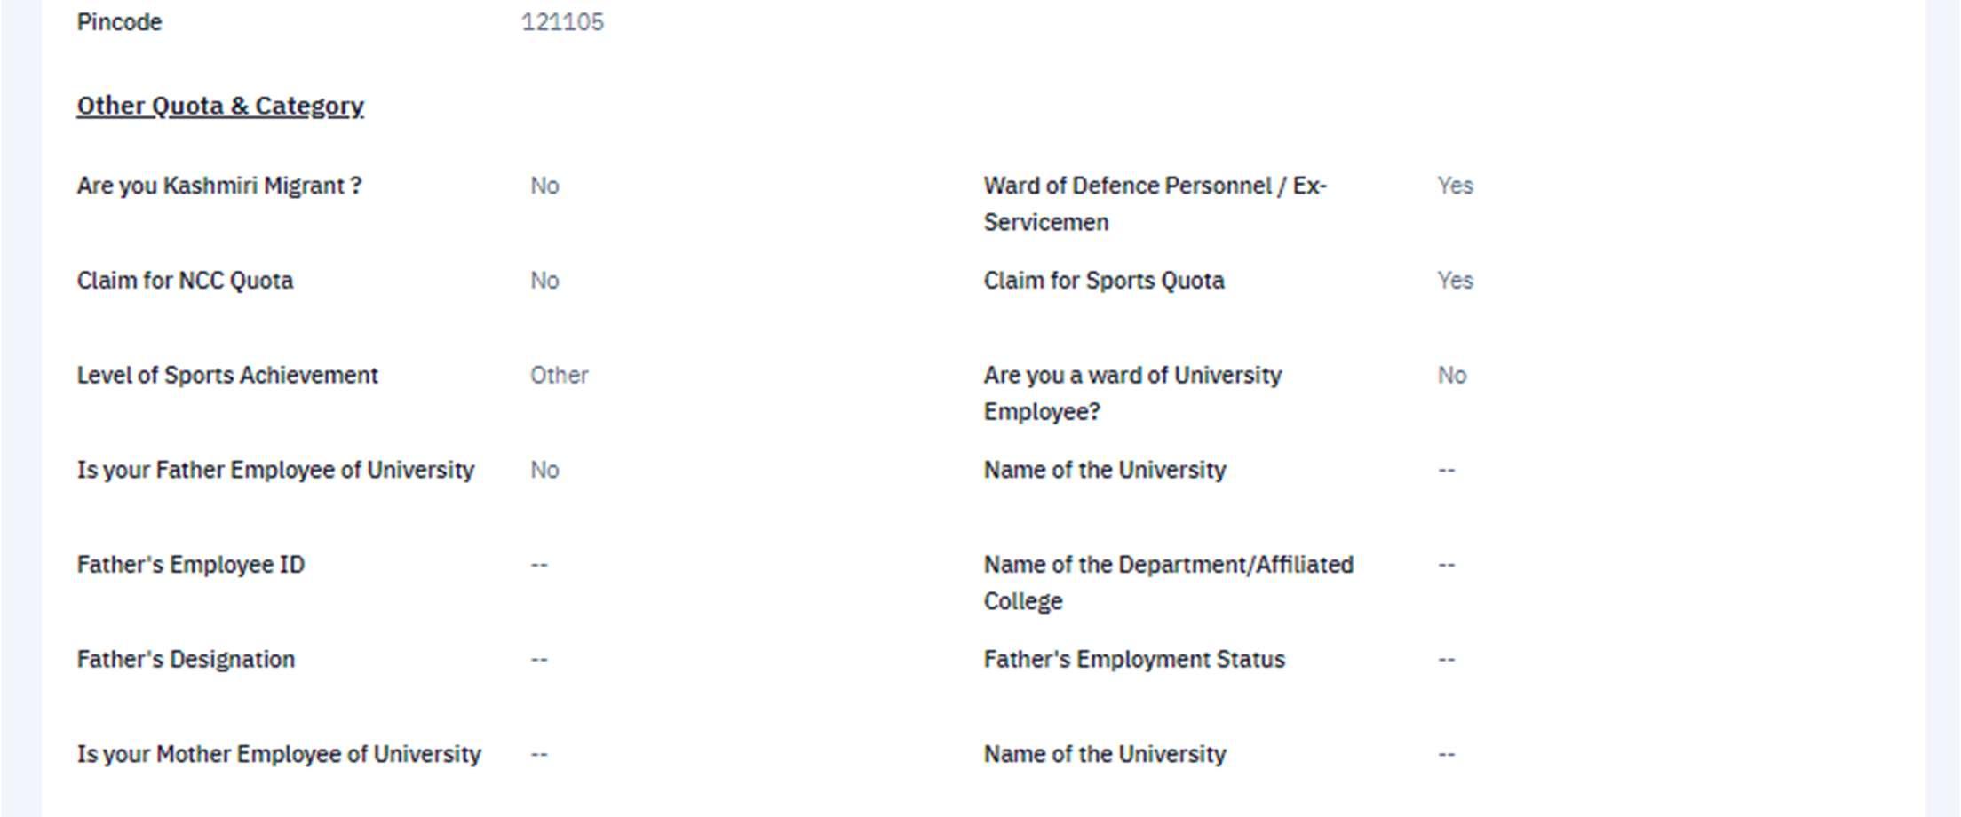Click the Ward of Defence Personnel label
Viewport: 1961px width, 817px height.
pos(1155,203)
